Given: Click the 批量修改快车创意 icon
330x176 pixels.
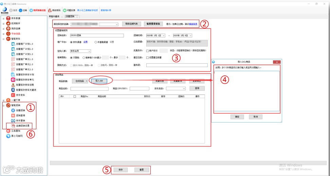Looking at the screenshot, I should (x=13, y=85).
